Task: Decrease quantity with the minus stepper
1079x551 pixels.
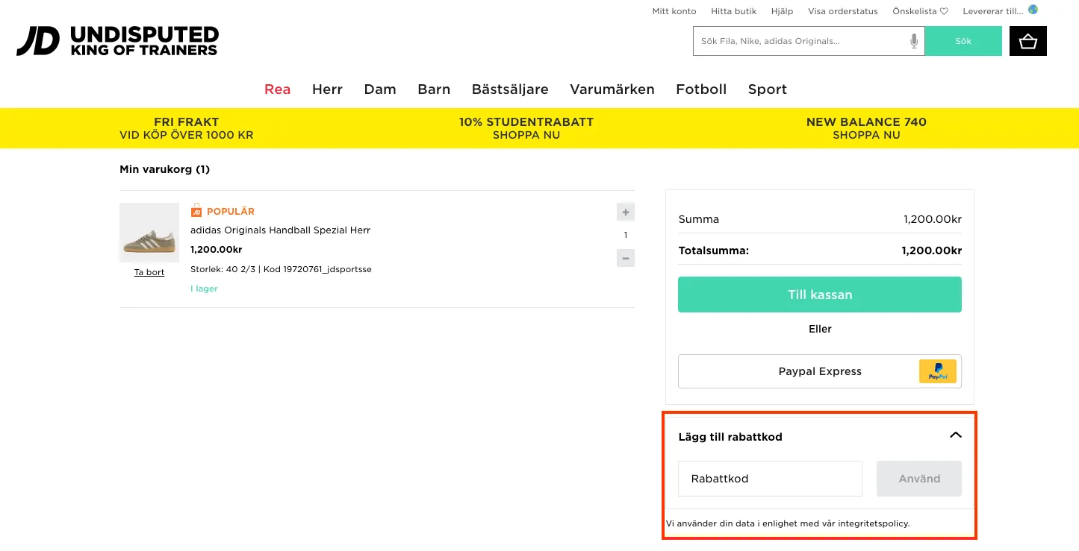Action: pos(625,257)
